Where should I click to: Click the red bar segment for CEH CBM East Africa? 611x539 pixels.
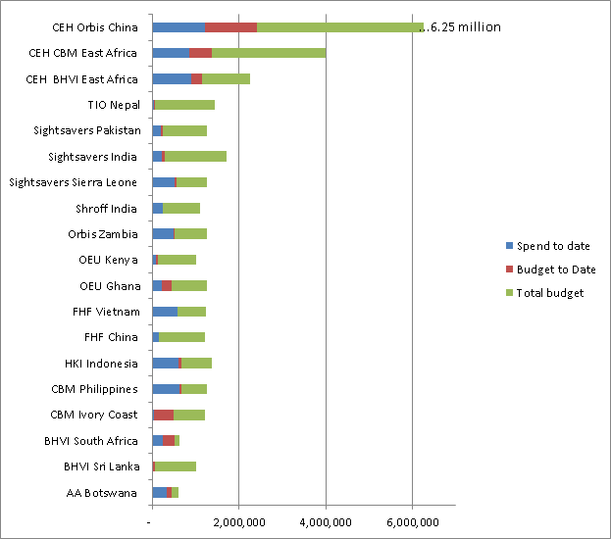201,53
